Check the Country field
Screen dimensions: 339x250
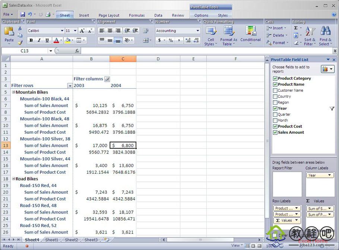pos(275,96)
